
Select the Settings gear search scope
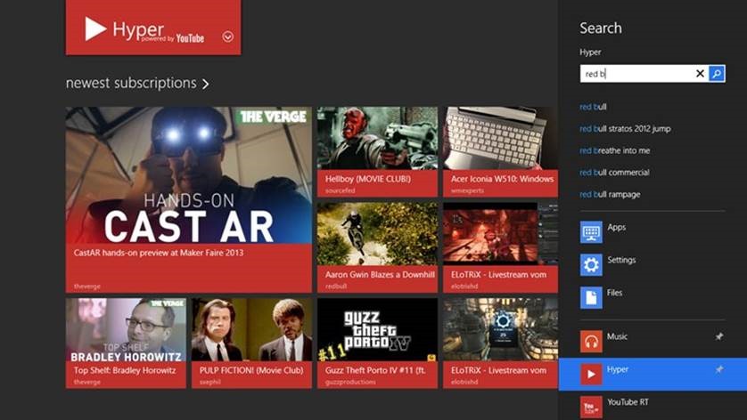pyautogui.click(x=591, y=264)
